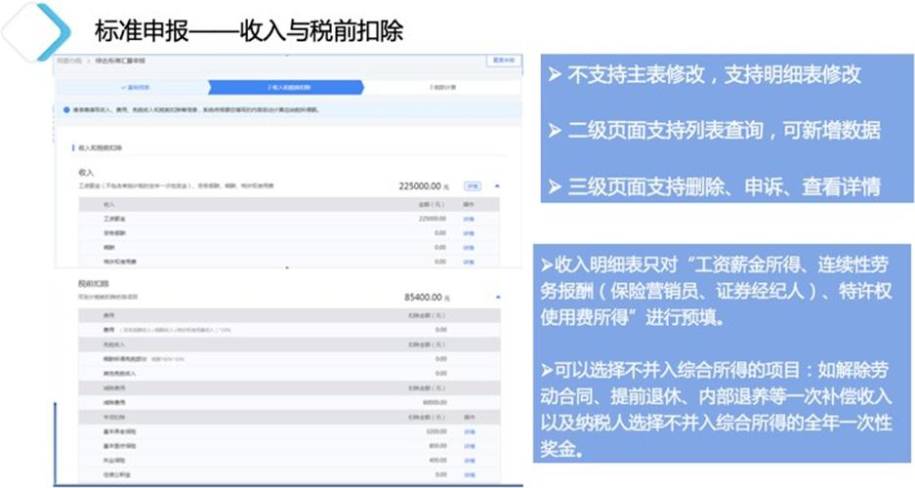This screenshot has height=488, width=915.
Task: Open 详情 link for 基本医疗保险 row
Action: pyautogui.click(x=468, y=445)
